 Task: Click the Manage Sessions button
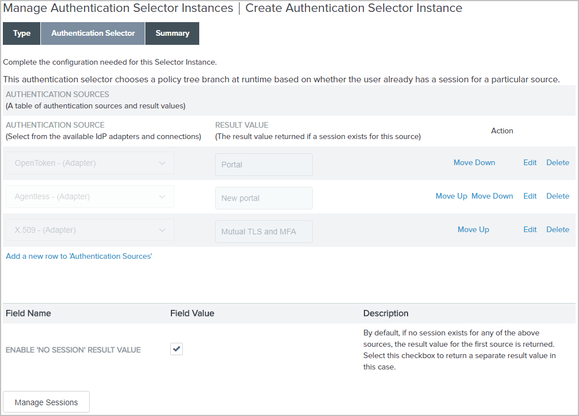coord(46,402)
